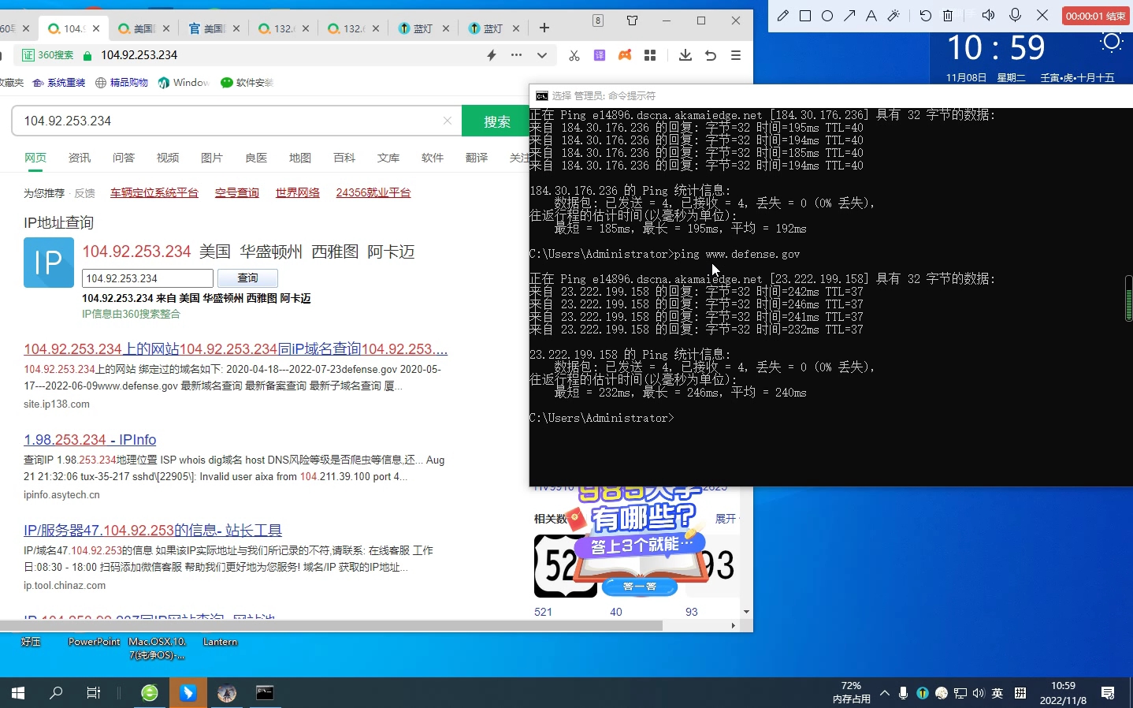Select 地图 search category
Viewport: 1133px width, 708px height.
tap(300, 158)
